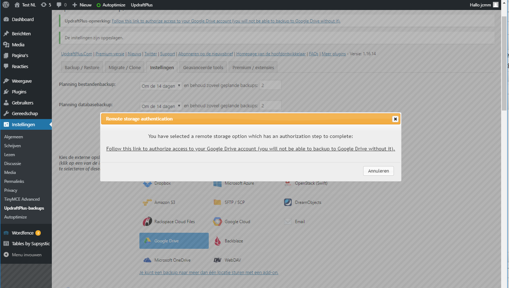Collapse menu with Menu invouwen icon
Image resolution: width=509 pixels, height=288 pixels.
[x=6, y=255]
